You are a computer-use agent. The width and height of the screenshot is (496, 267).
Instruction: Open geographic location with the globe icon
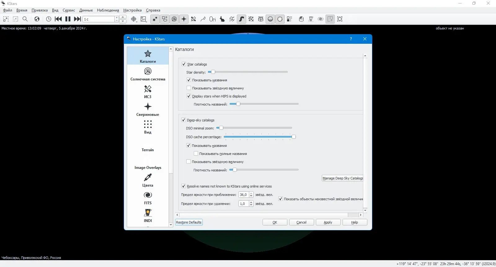tap(37, 19)
